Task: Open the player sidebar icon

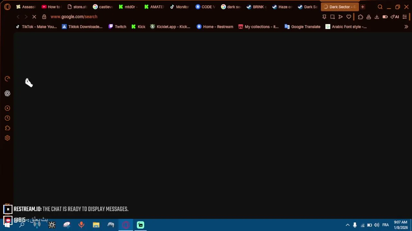Action: (x=7, y=108)
